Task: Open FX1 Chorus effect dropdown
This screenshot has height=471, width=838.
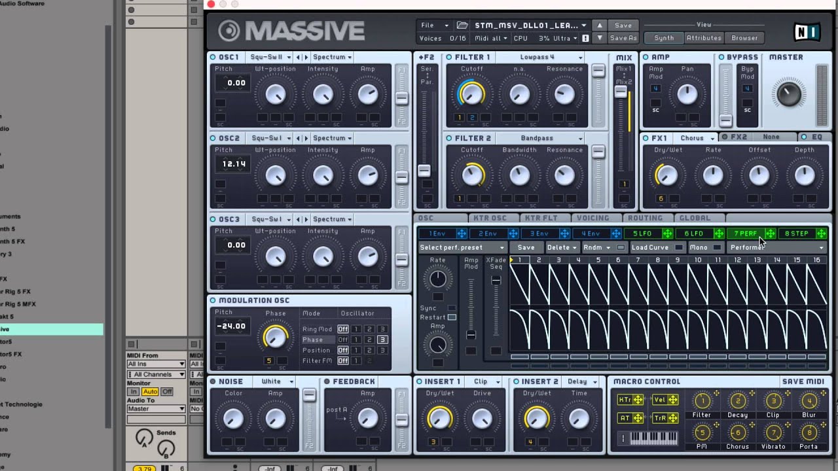Action: [696, 138]
